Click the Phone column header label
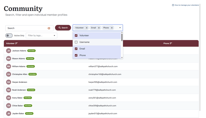This screenshot has width=206, height=118. click(x=166, y=43)
